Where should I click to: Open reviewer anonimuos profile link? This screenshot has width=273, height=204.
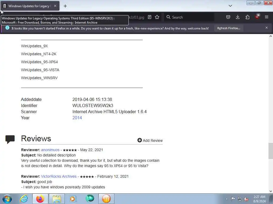pyautogui.click(x=50, y=150)
